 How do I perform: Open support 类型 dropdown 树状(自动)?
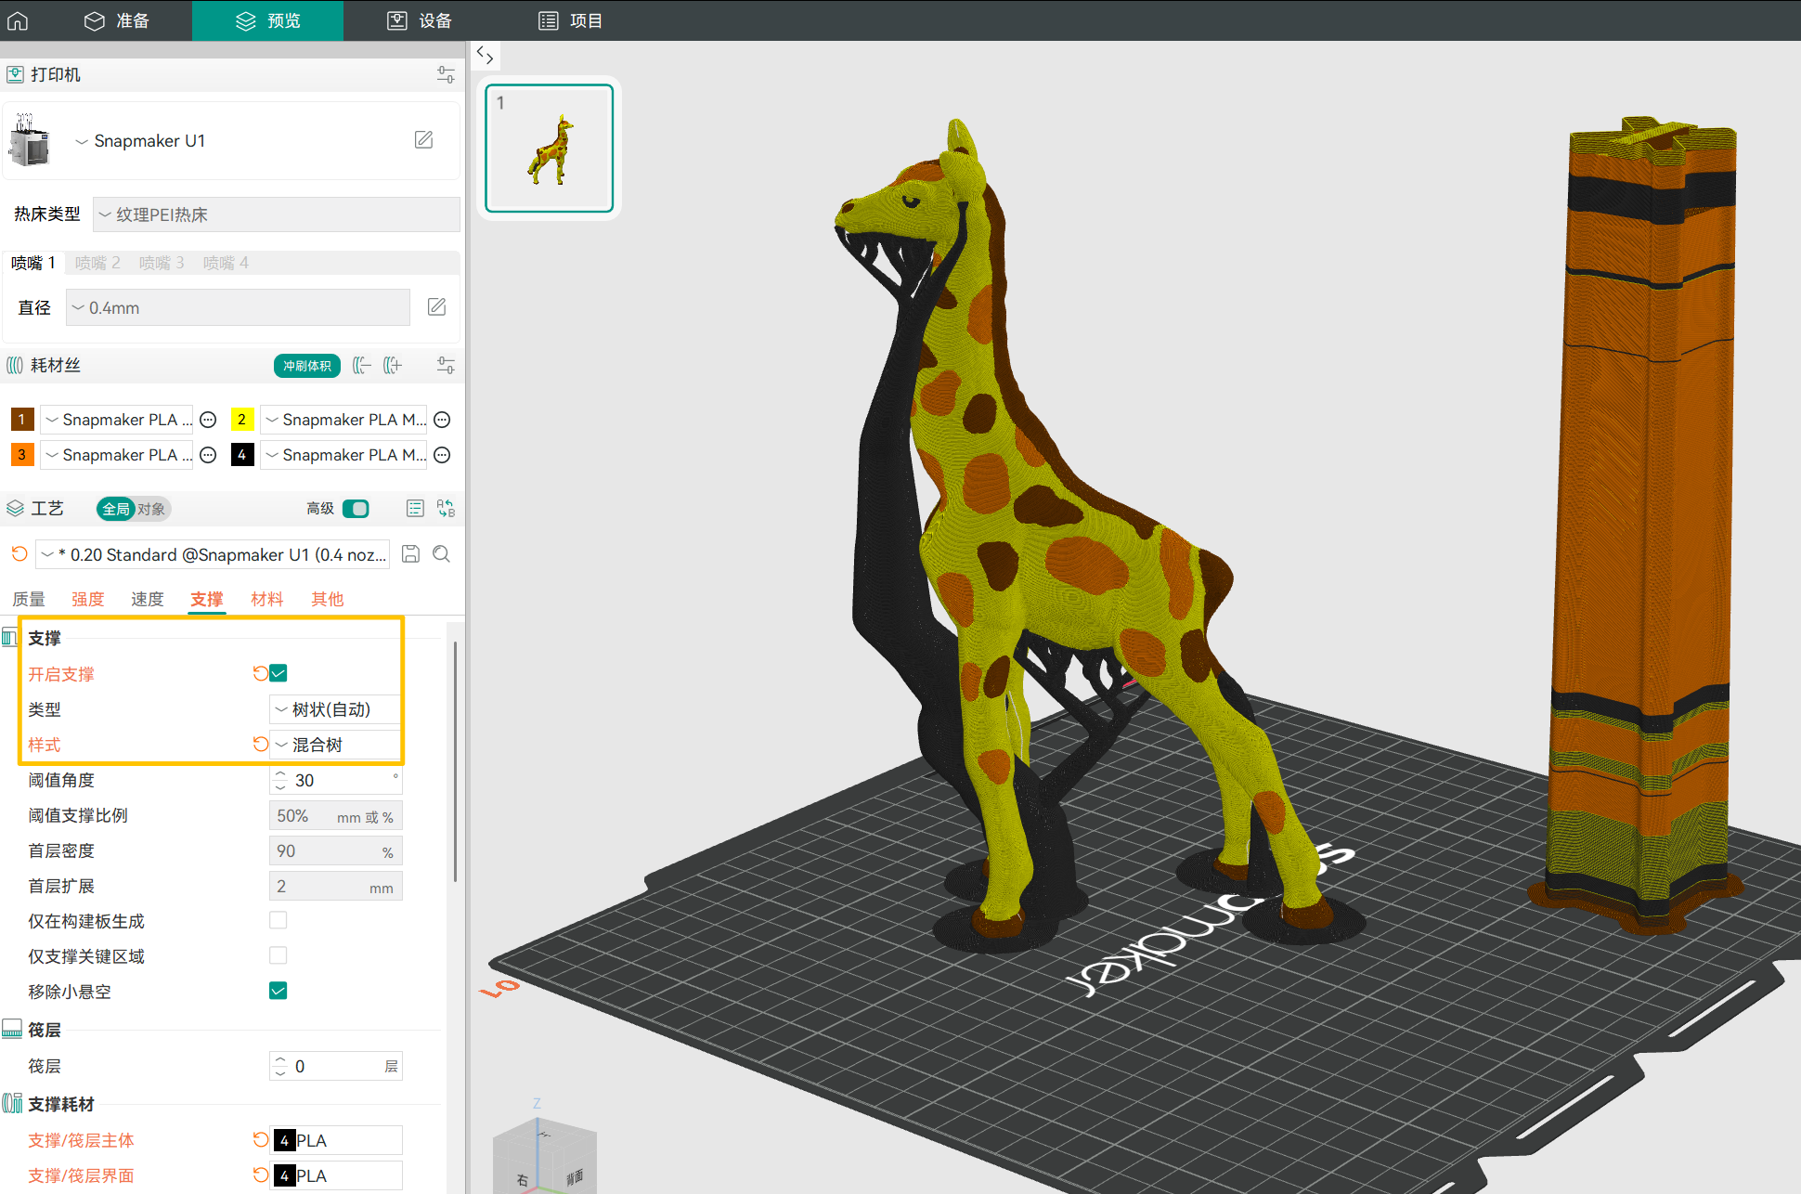[x=334, y=709]
